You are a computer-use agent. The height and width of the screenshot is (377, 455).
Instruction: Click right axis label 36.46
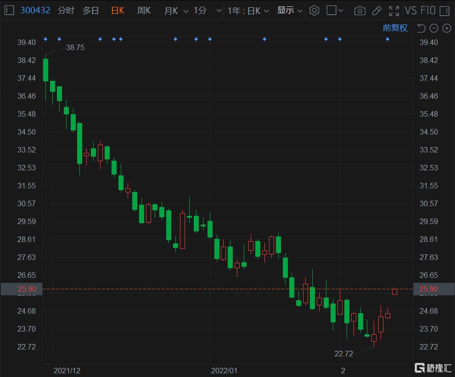click(x=428, y=96)
